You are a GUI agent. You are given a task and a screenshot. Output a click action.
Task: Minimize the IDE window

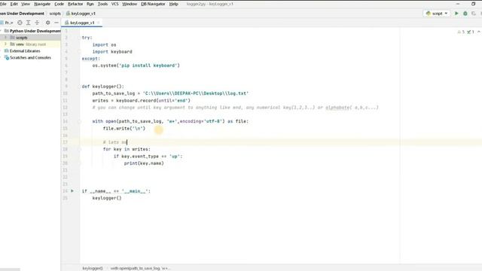458,4
